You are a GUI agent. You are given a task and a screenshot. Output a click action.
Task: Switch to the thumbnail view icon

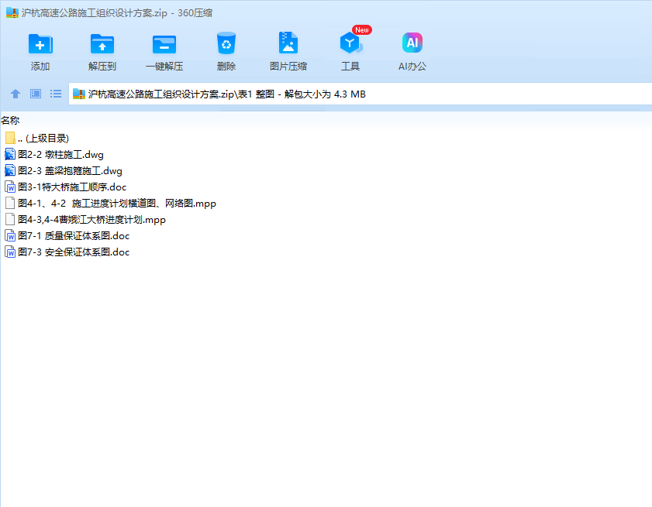pyautogui.click(x=36, y=94)
